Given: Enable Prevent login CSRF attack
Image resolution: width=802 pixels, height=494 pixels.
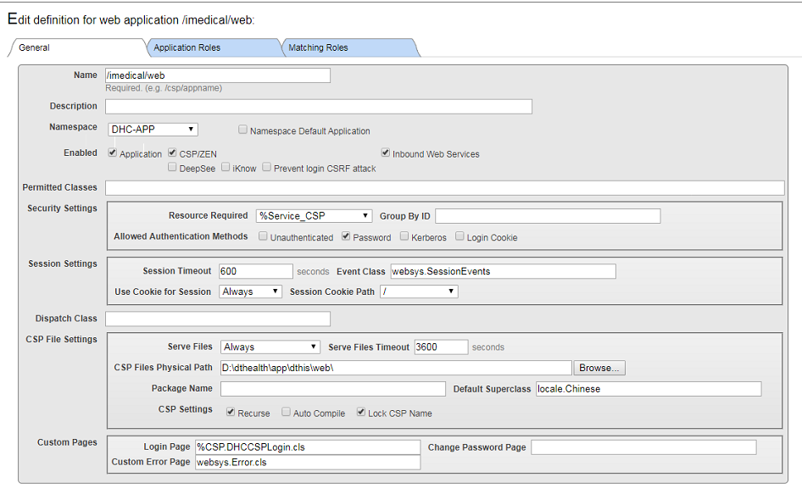Looking at the screenshot, I should [266, 168].
